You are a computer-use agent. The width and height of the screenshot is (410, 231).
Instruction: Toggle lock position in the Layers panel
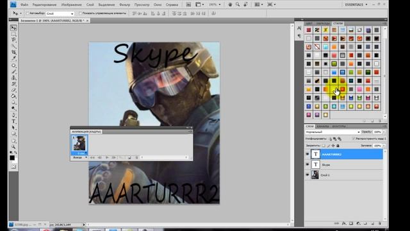point(333,146)
